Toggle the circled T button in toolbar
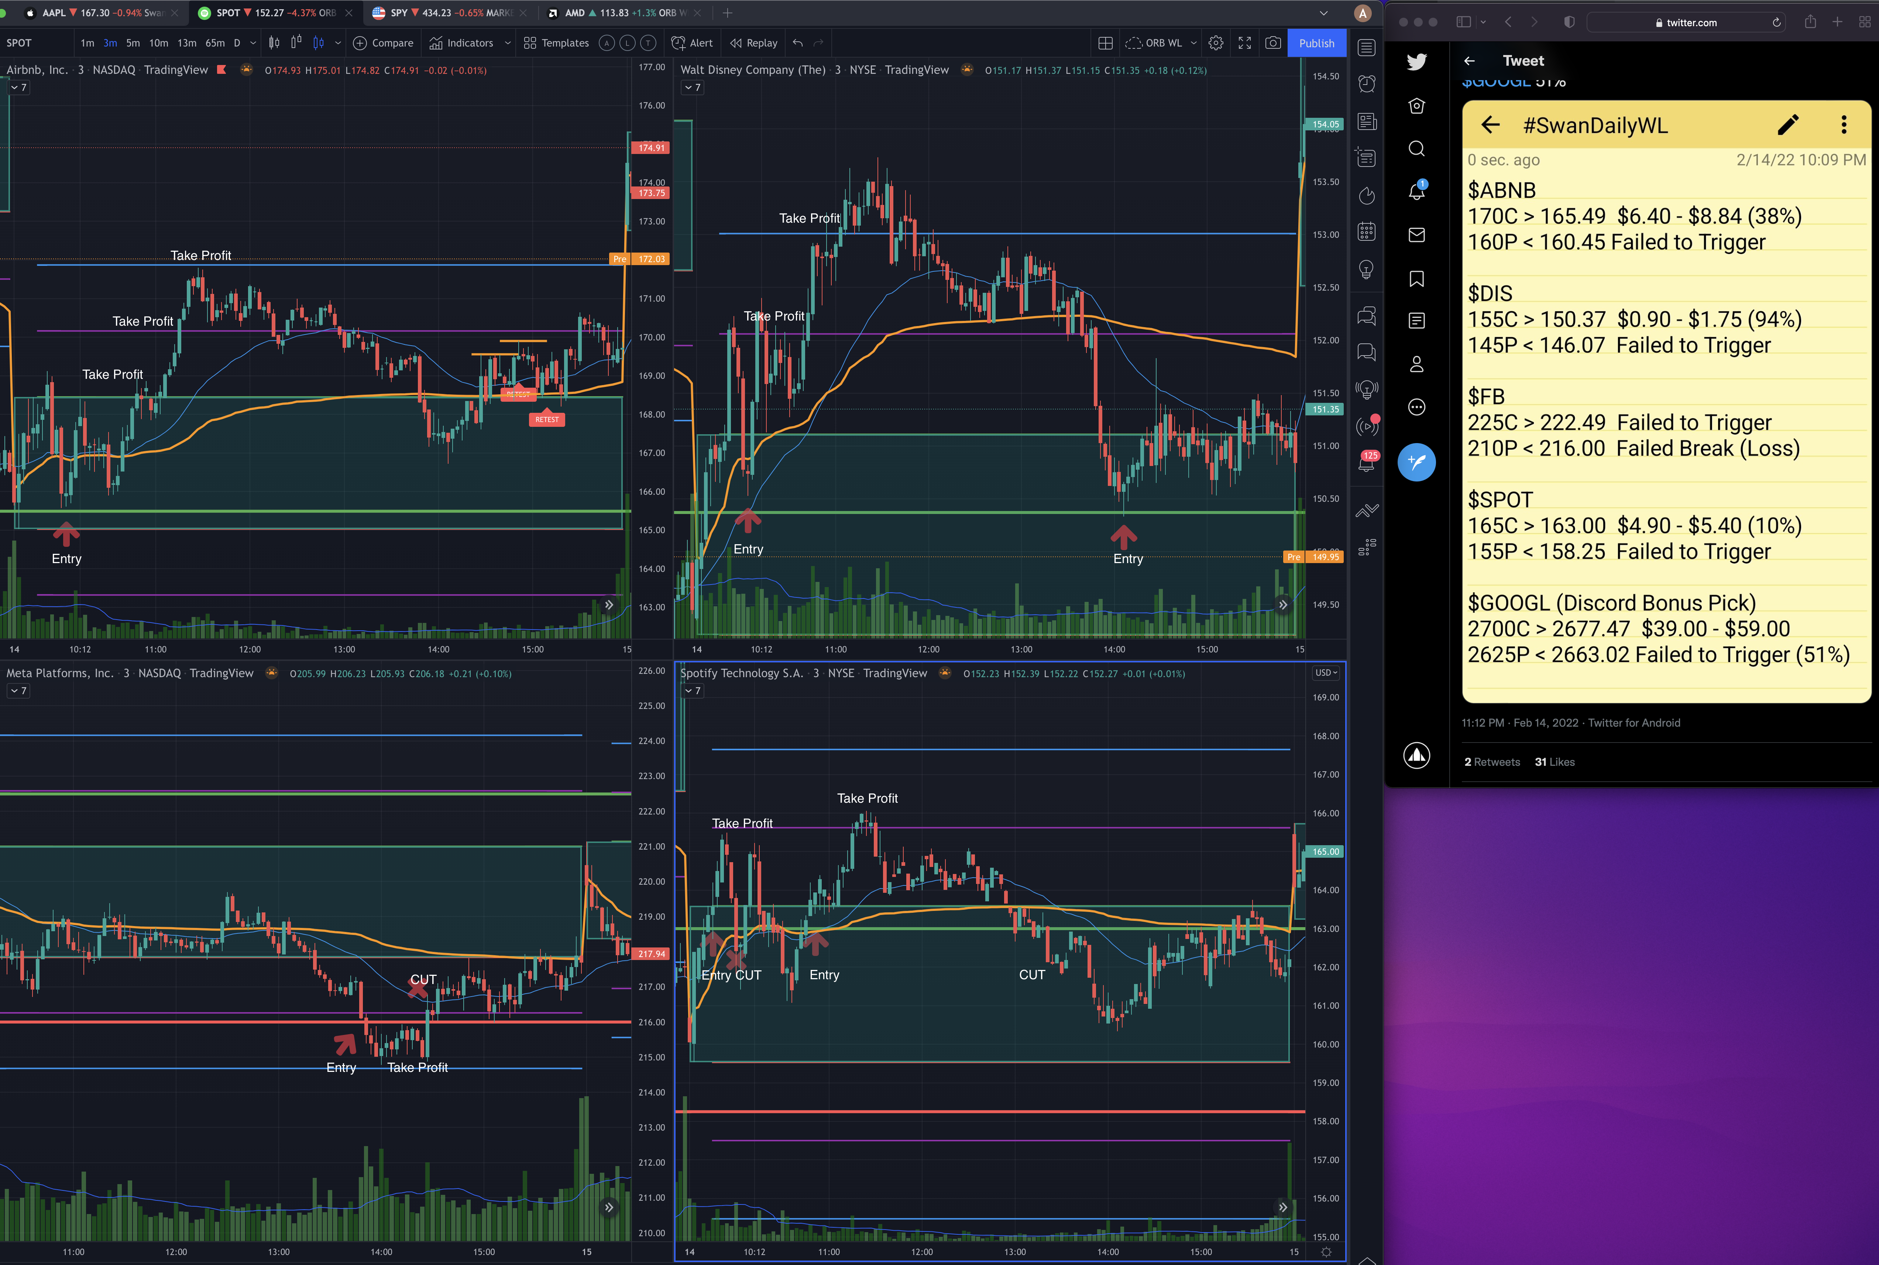Image resolution: width=1879 pixels, height=1265 pixels. (648, 43)
